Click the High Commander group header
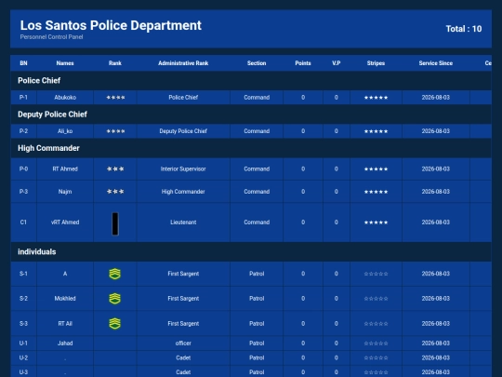The height and width of the screenshot is (377, 502). click(x=251, y=148)
